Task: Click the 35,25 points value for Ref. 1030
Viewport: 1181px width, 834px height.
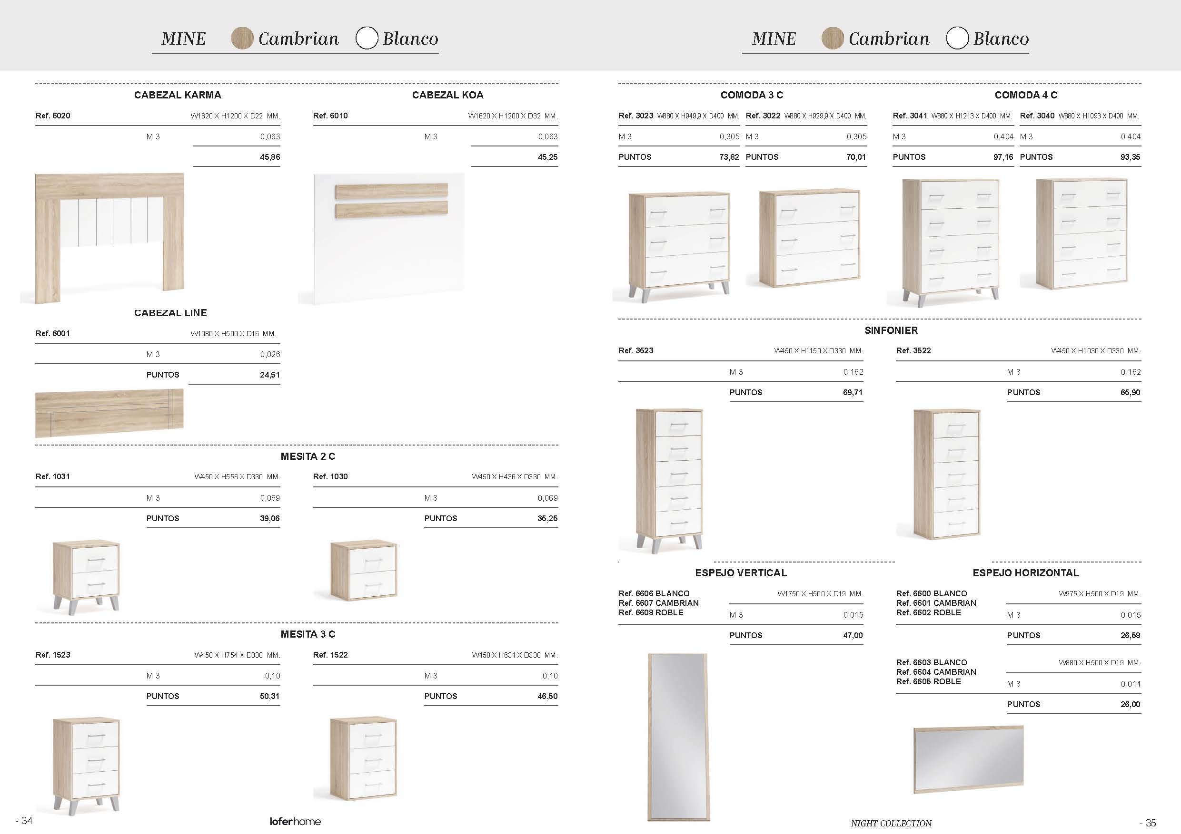Action: tap(548, 518)
